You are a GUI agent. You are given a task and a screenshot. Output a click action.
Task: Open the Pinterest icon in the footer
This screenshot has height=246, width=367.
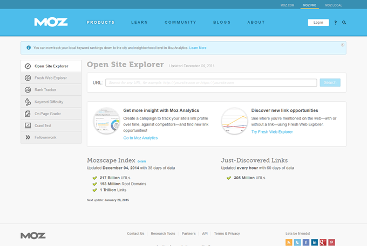[331, 242]
